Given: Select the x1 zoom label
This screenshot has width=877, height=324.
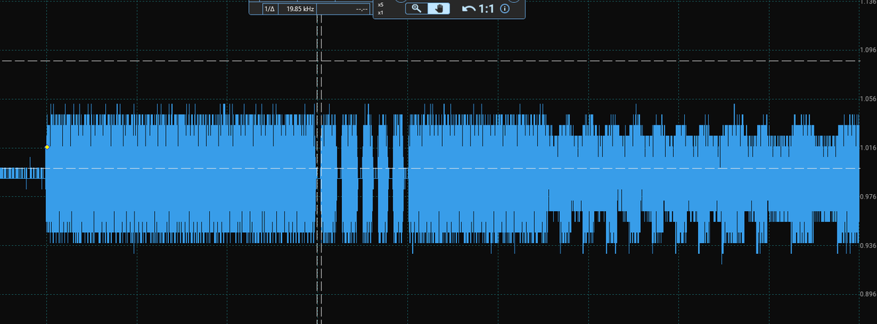Looking at the screenshot, I should (381, 12).
